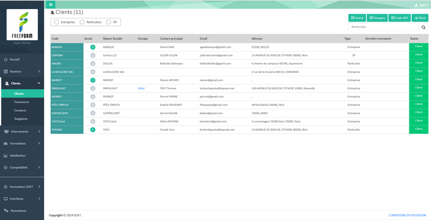
Task: Click the access badge for YVES0002 row
Action: (x=93, y=130)
